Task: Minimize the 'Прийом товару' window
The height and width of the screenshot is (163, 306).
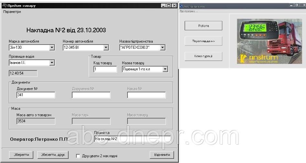Action: pos(163,5)
